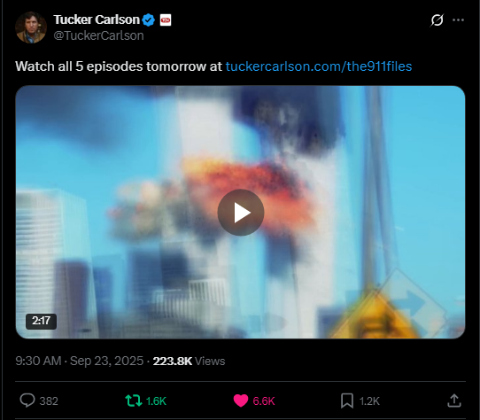
Task: Click the Grok icon beside the post menu
Action: tap(437, 20)
